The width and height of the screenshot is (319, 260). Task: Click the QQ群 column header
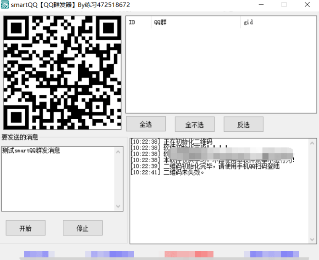pos(196,22)
